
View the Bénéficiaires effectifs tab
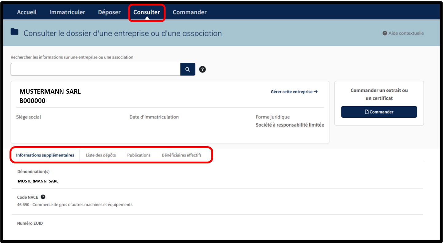point(182,155)
